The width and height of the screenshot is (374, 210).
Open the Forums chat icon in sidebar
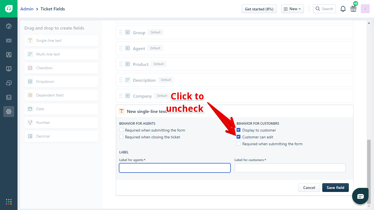click(x=9, y=83)
